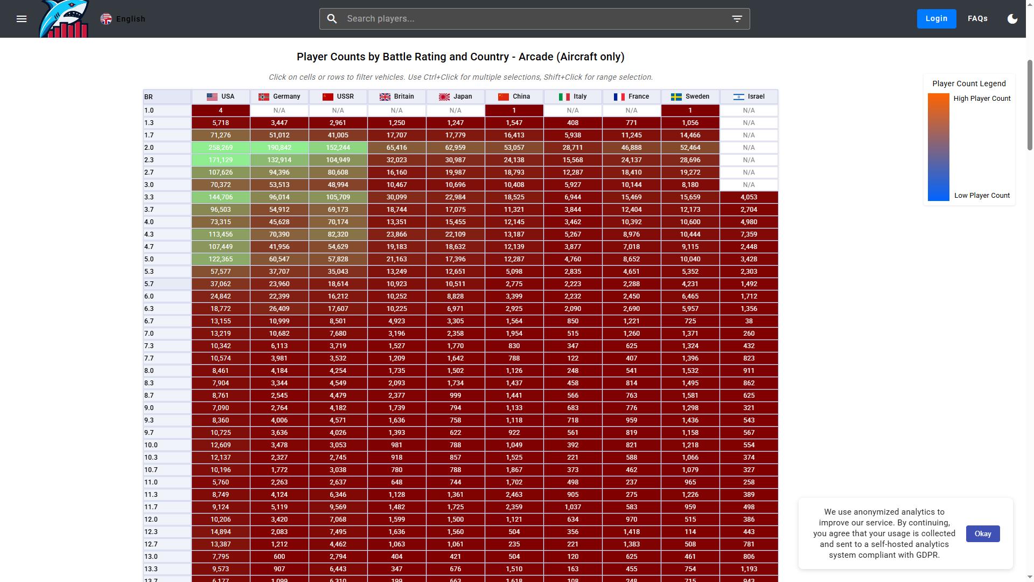Select the Germany column header flag

click(x=264, y=97)
